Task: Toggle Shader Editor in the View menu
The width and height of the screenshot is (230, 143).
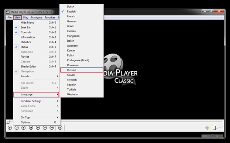Action: tap(36, 67)
